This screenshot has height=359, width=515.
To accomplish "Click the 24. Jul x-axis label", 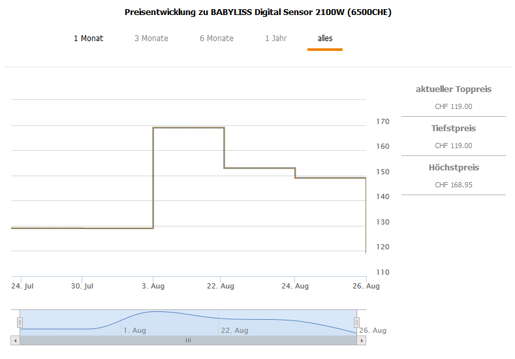I will coord(22,286).
